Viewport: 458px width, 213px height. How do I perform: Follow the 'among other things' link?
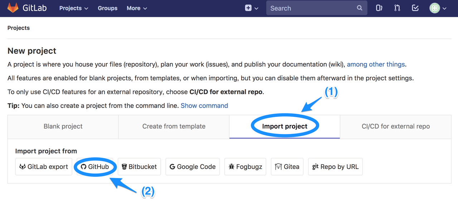[x=376, y=65]
